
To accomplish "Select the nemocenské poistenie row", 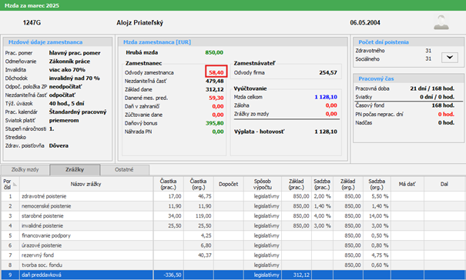I will (233, 206).
